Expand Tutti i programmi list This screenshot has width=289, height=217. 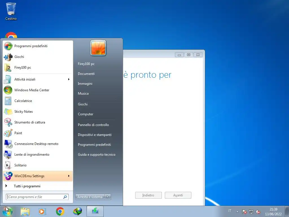(x=38, y=186)
